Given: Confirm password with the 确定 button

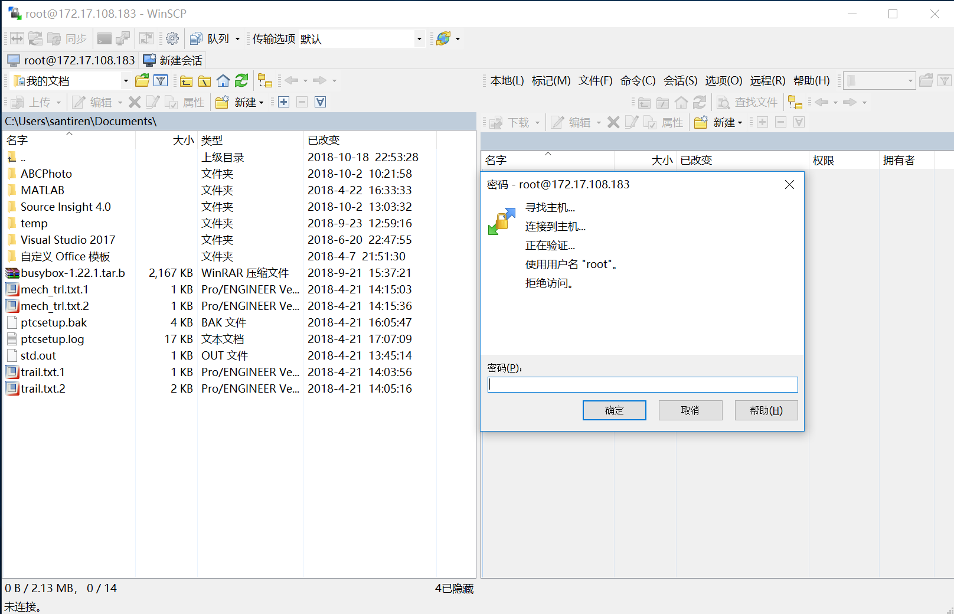Looking at the screenshot, I should tap(614, 410).
